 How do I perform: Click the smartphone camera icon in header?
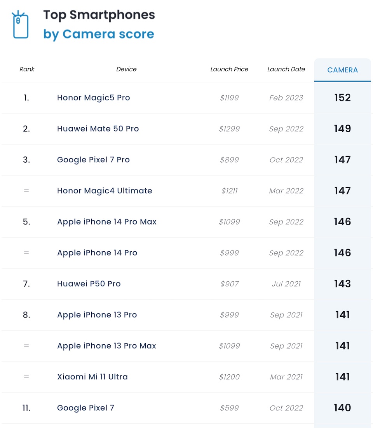(21, 25)
